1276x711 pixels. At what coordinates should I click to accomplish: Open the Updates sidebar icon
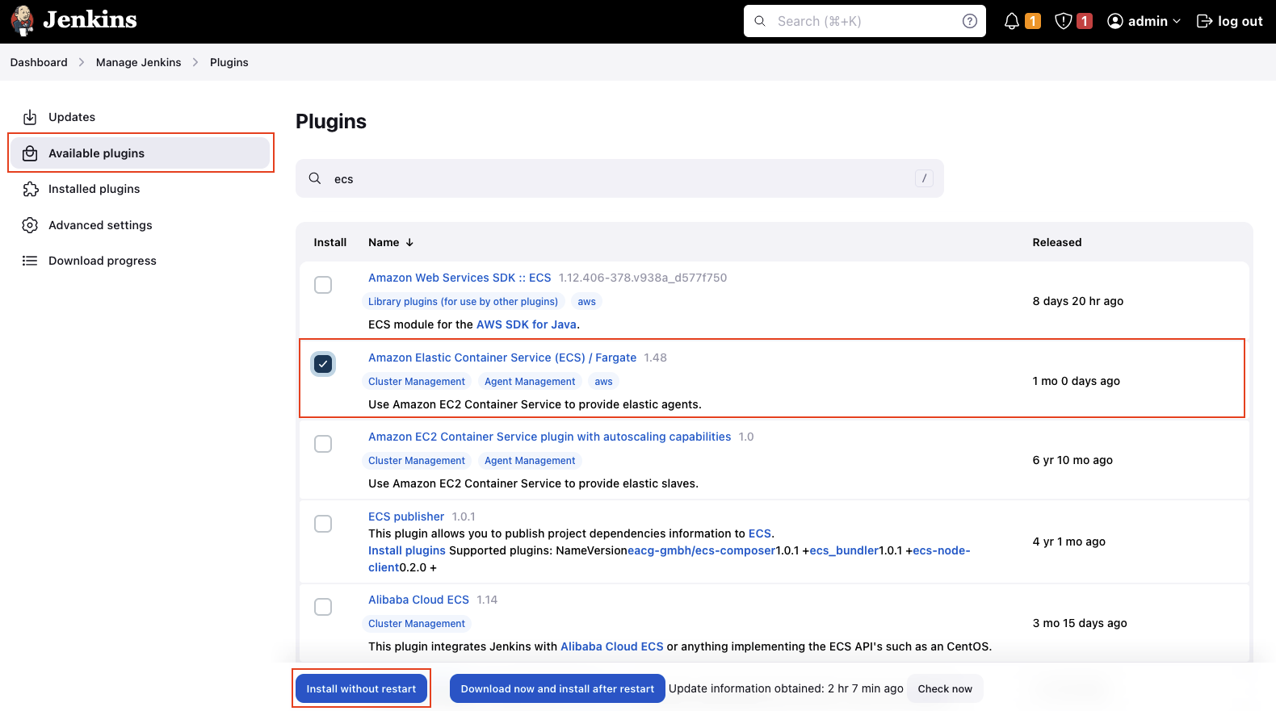[30, 116]
